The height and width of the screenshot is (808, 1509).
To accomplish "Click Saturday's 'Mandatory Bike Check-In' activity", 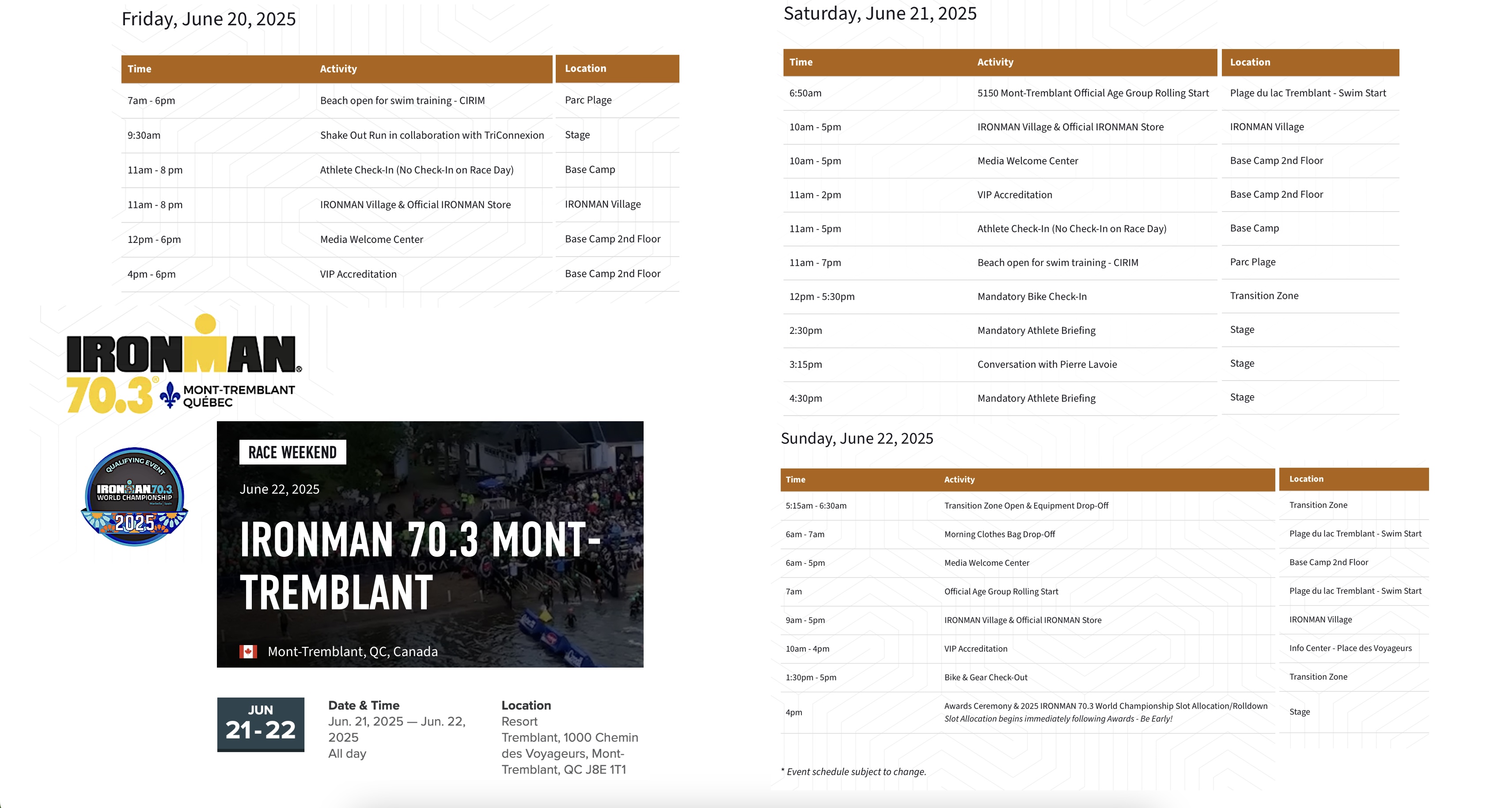I will [1031, 297].
